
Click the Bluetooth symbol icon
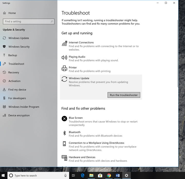pos(64,133)
